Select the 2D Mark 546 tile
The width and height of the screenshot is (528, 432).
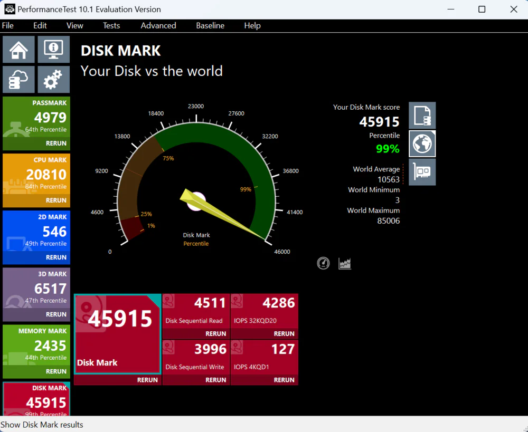(x=36, y=232)
